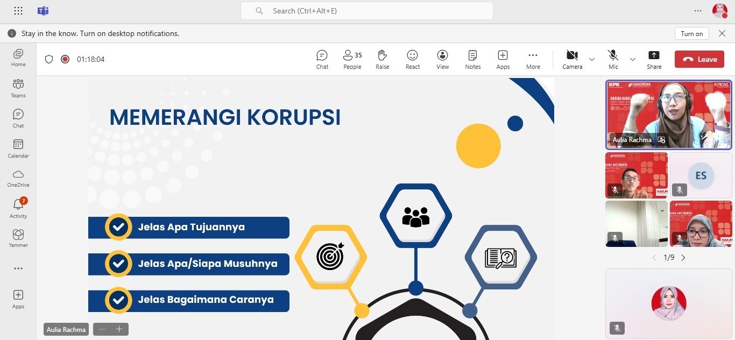The image size is (735, 340).
Task: Open the More actions menu
Action: pyautogui.click(x=533, y=59)
